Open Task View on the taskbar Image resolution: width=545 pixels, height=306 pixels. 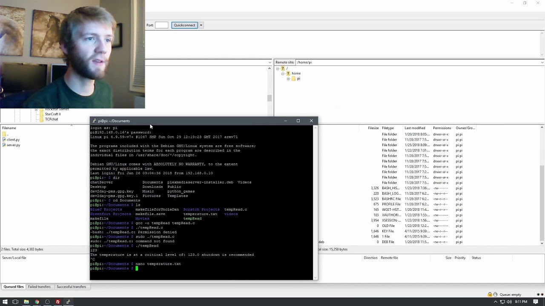15,302
